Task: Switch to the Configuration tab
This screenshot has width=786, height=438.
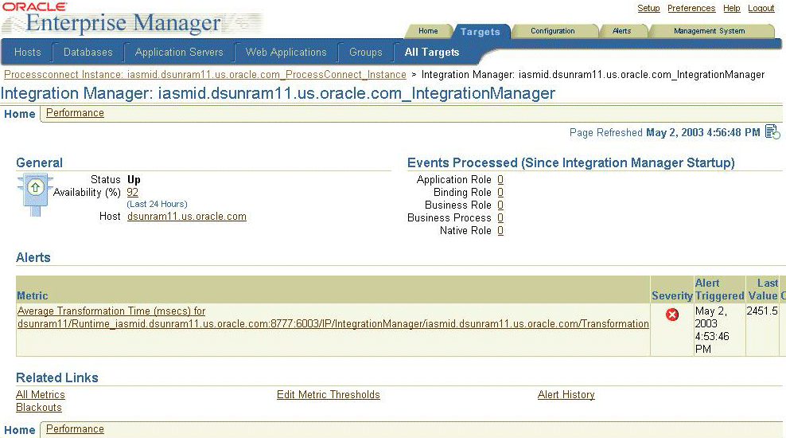Action: pyautogui.click(x=553, y=31)
